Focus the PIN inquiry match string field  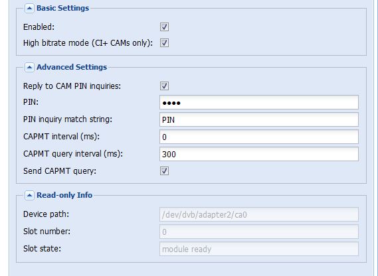(x=259, y=119)
